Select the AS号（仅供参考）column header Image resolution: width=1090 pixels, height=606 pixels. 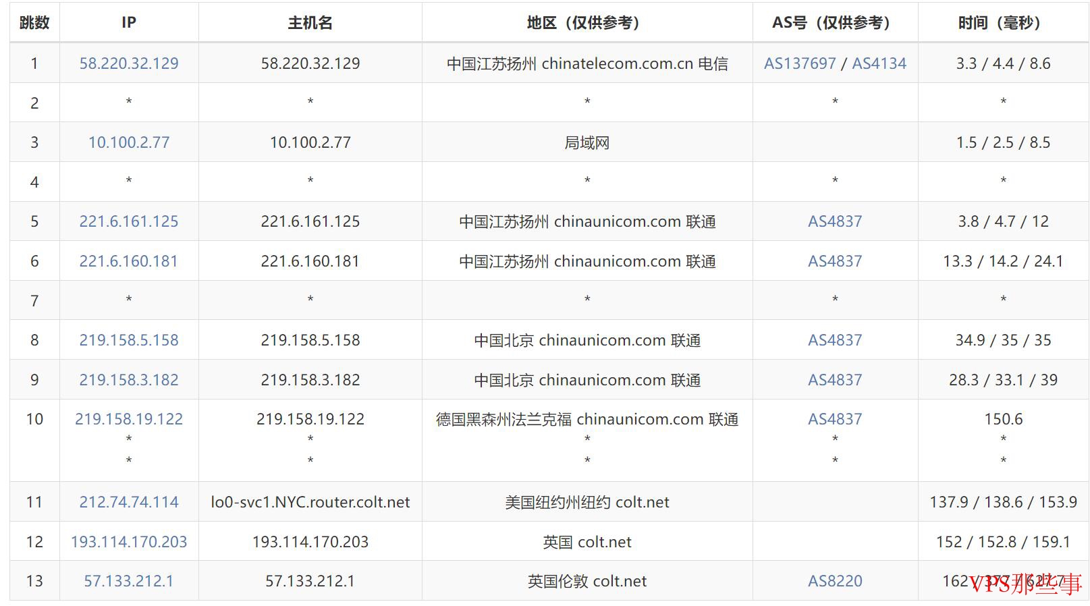pos(835,23)
